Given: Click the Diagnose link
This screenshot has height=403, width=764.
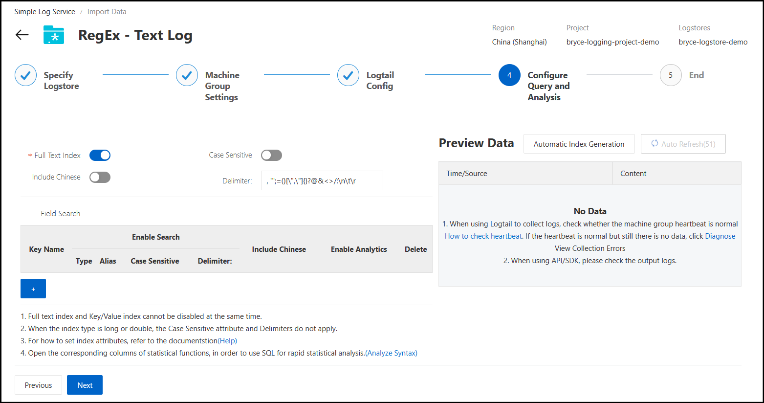Looking at the screenshot, I should click(720, 236).
